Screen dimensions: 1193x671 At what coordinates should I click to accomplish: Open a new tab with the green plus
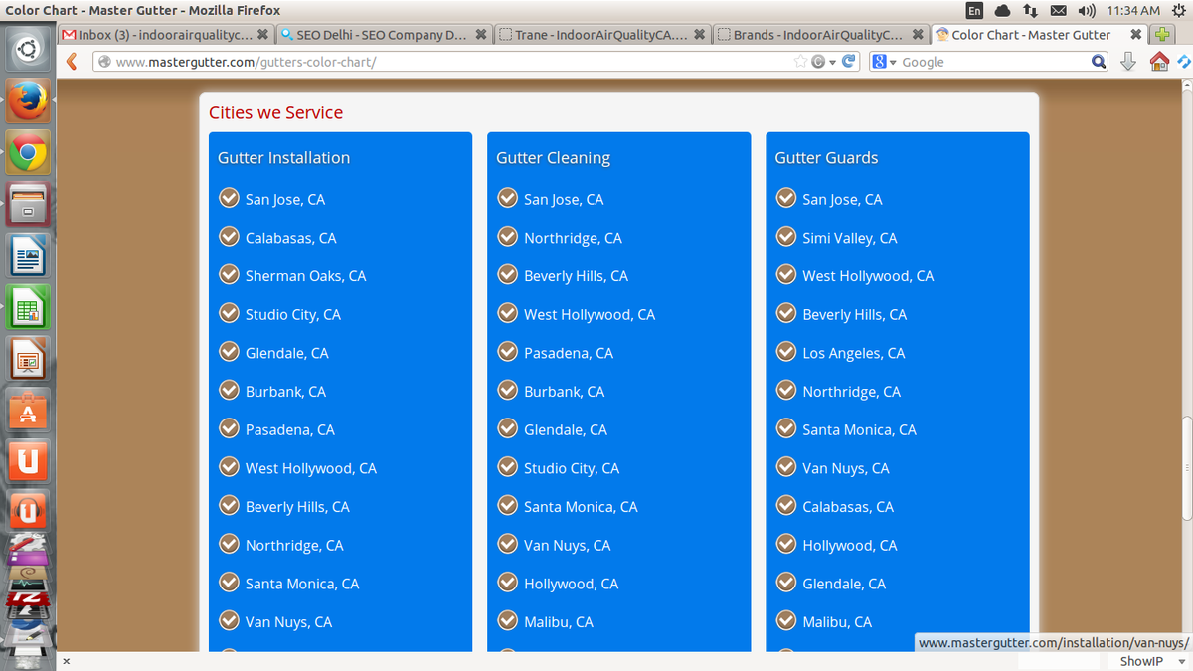point(1161,35)
